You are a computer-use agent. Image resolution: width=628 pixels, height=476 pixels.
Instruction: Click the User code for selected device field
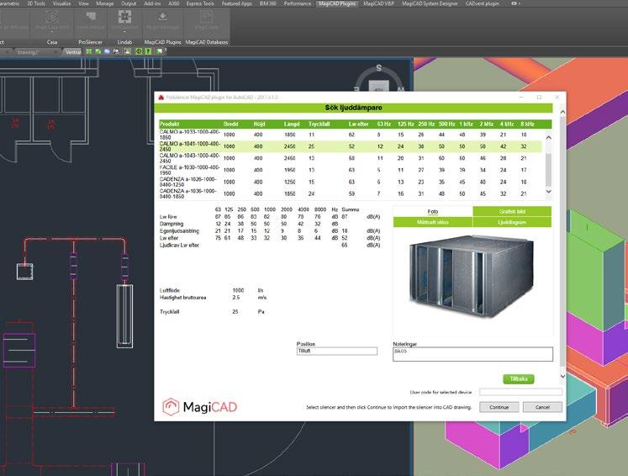pos(520,392)
